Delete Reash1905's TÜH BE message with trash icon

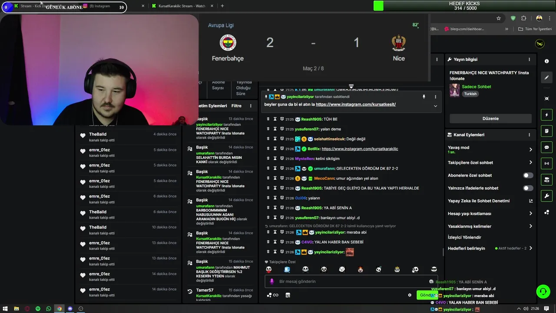click(x=268, y=119)
